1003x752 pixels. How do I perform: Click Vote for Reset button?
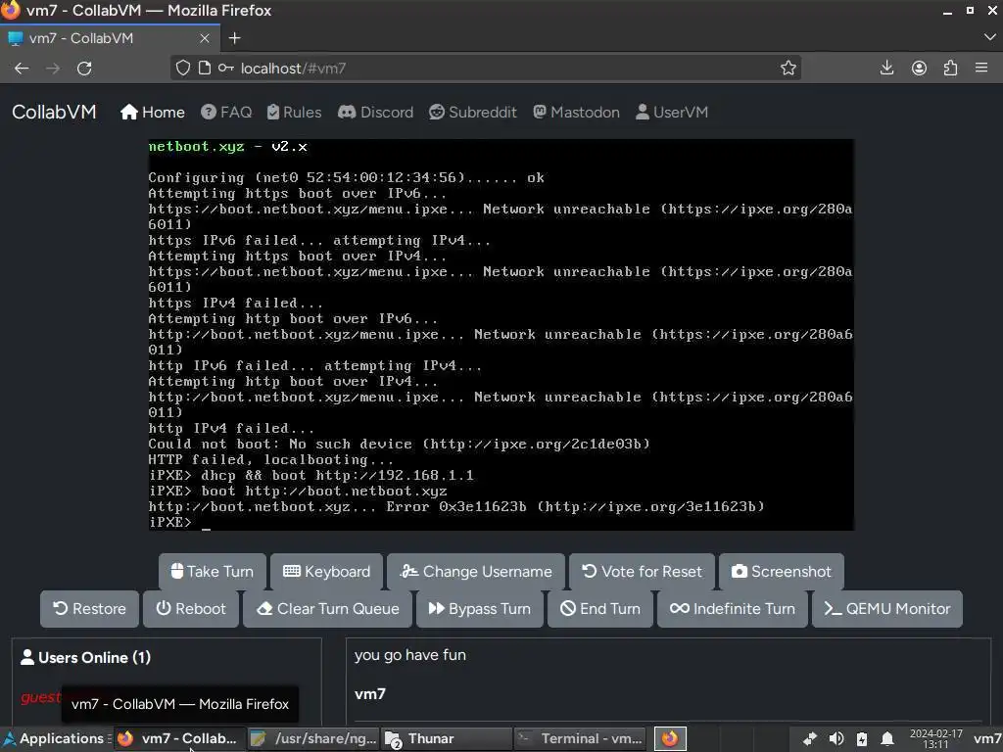(x=642, y=571)
